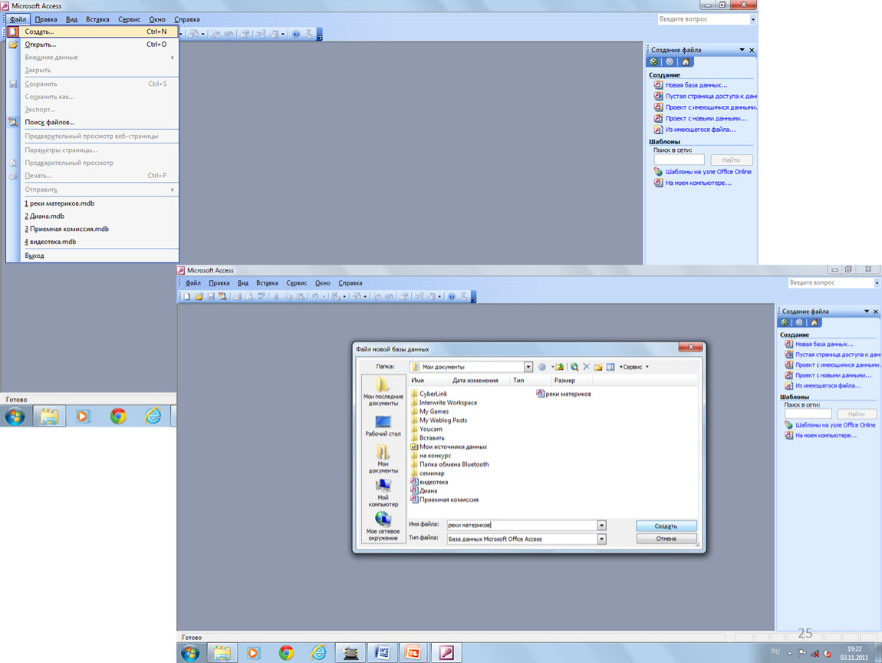Select Мой компьютер in the places bar
This screenshot has width=882, height=663.
(x=383, y=493)
